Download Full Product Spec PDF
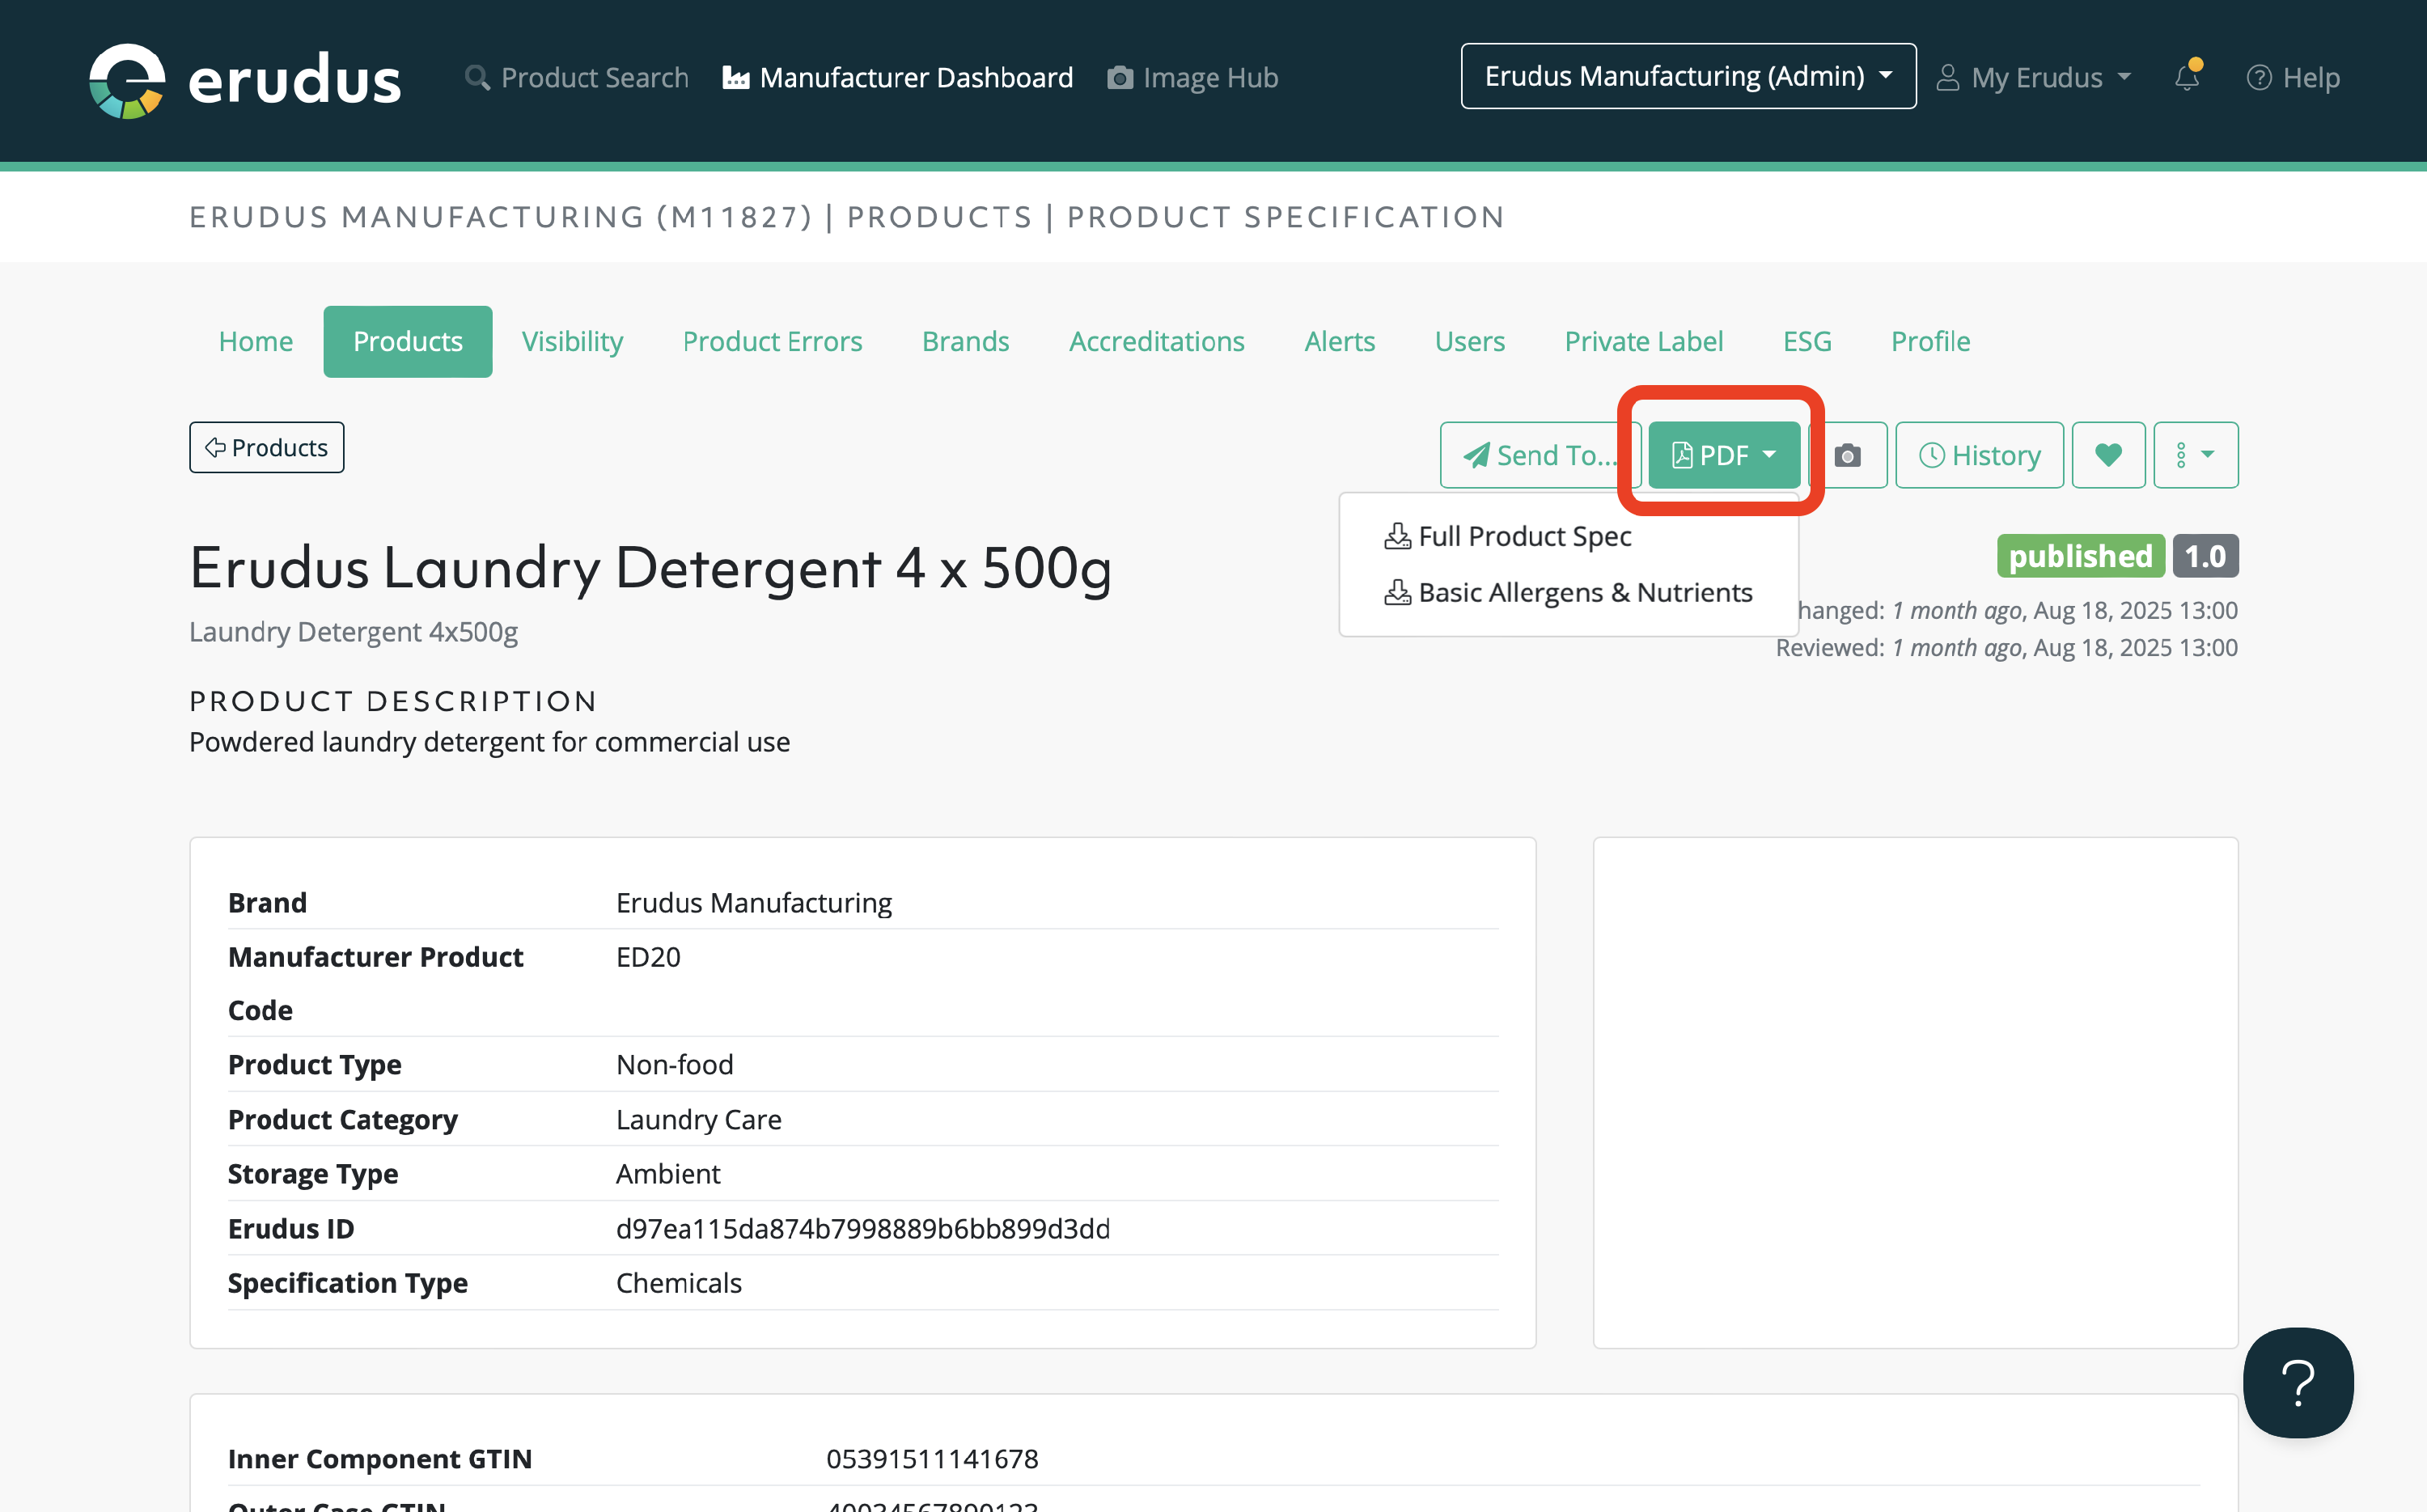 pos(1509,536)
